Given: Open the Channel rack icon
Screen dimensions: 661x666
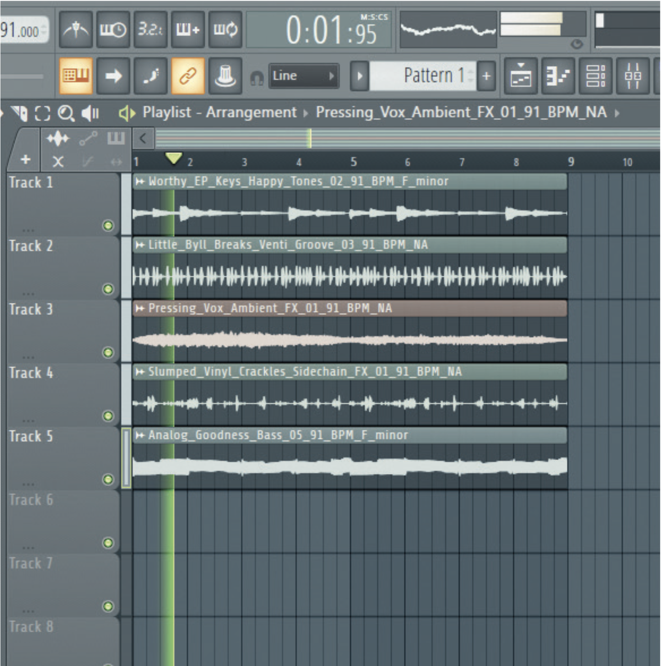Looking at the screenshot, I should click(595, 76).
